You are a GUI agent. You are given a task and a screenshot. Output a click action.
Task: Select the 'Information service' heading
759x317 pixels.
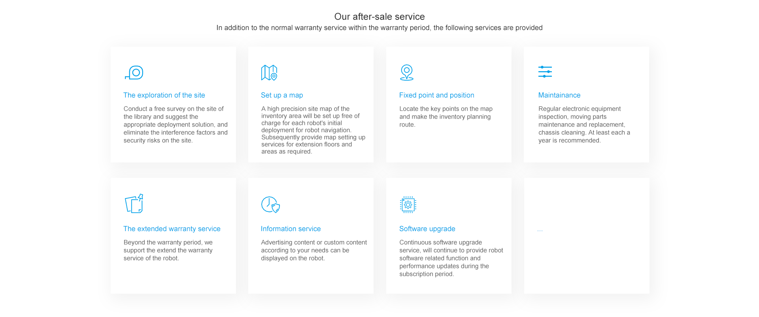tap(291, 229)
